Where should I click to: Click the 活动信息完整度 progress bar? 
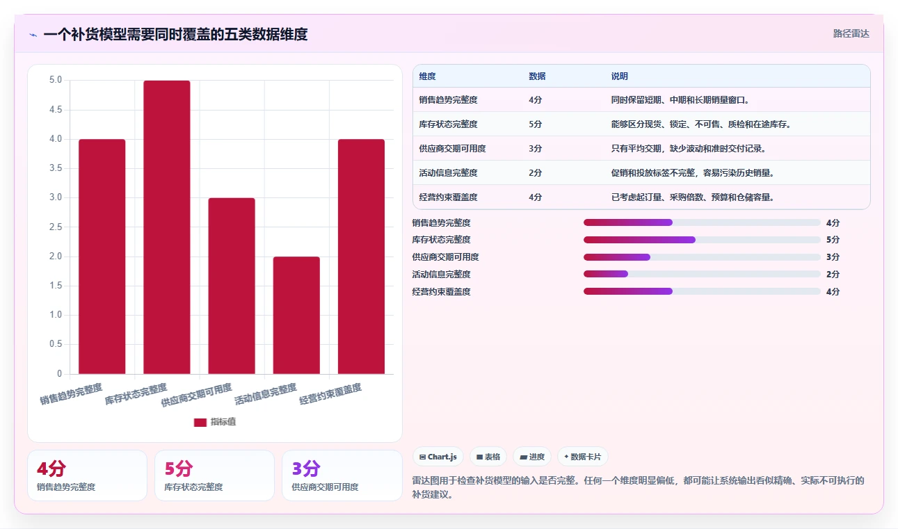[x=702, y=274]
